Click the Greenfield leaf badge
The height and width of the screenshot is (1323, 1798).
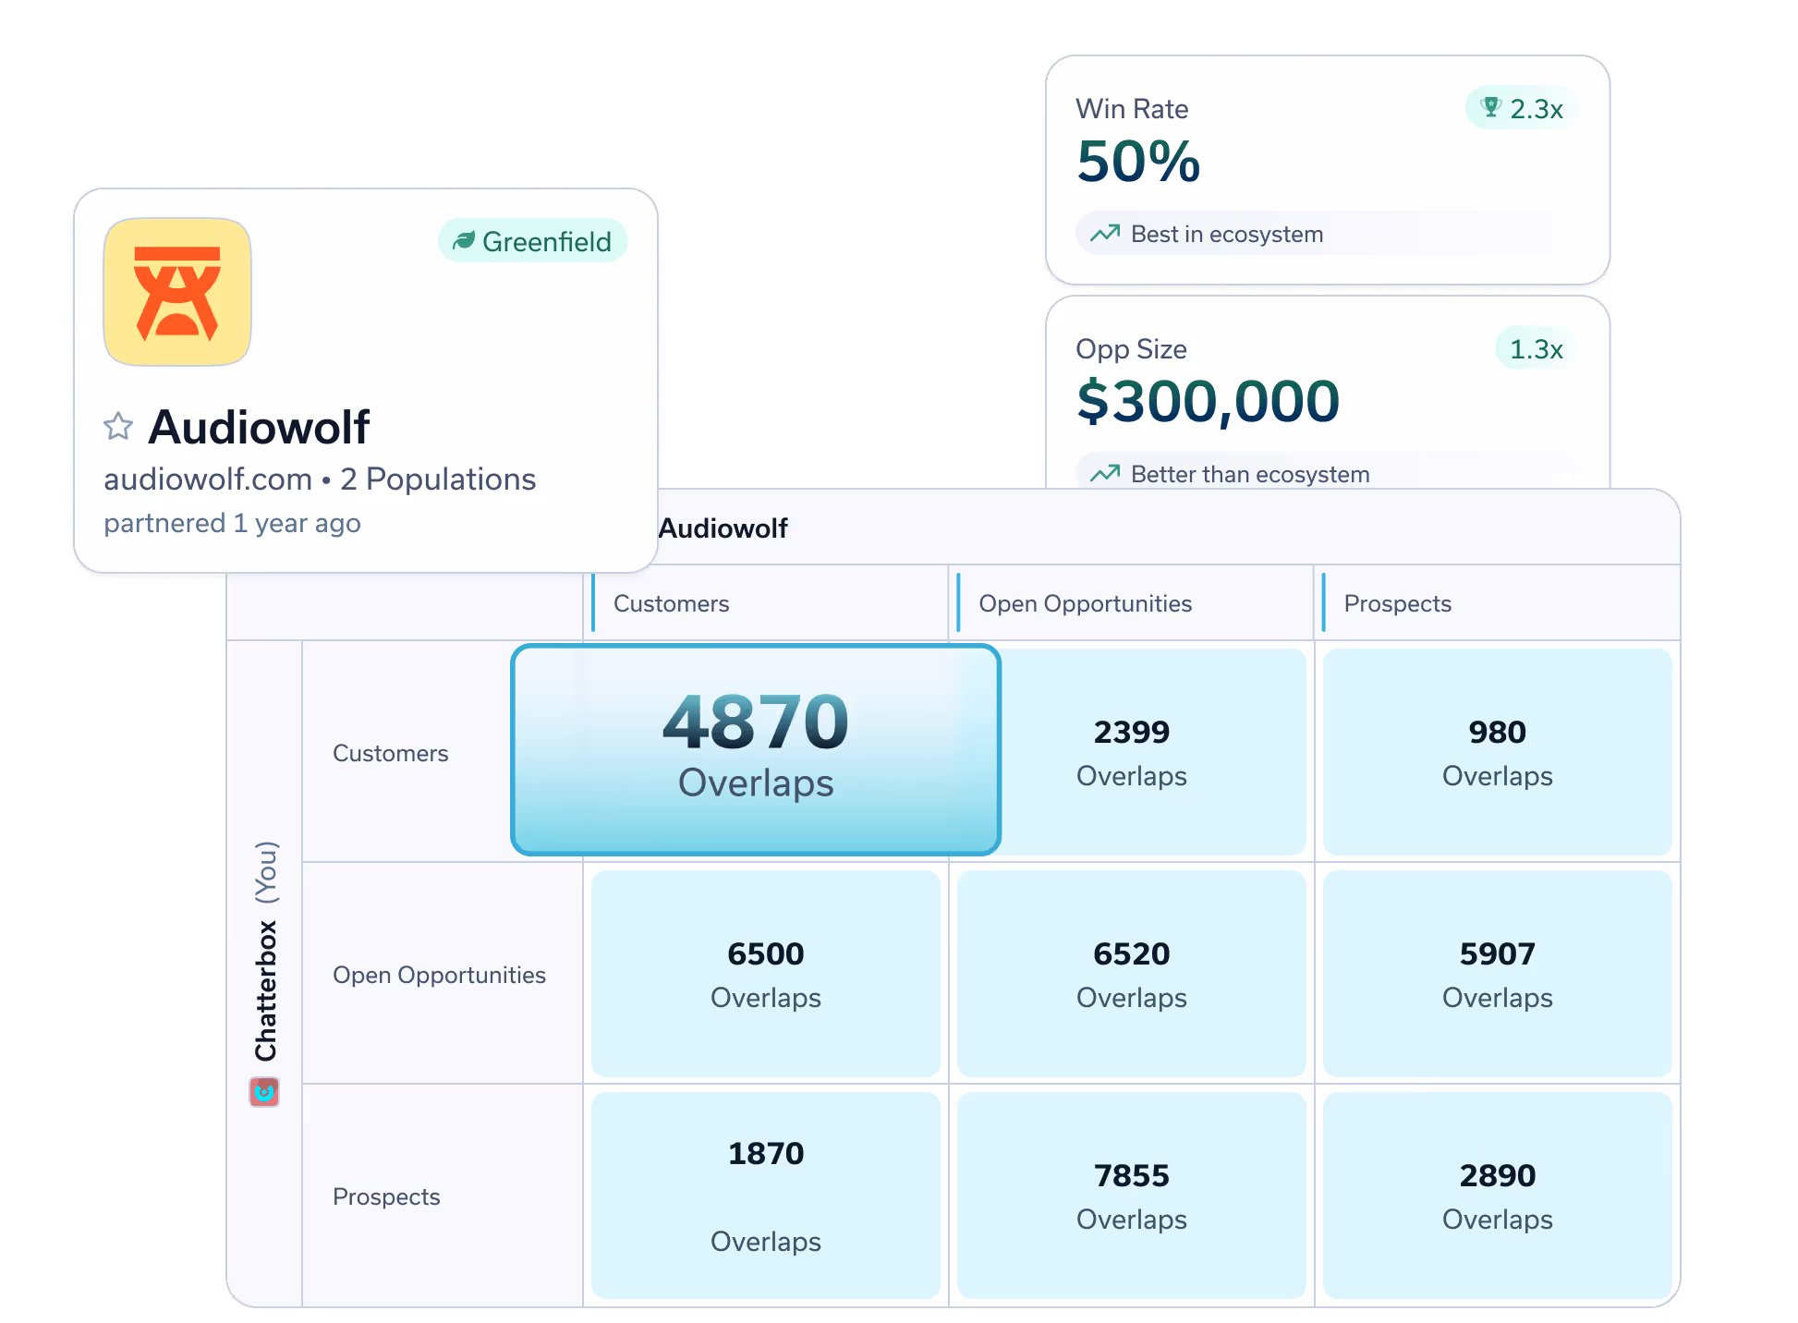coord(533,241)
